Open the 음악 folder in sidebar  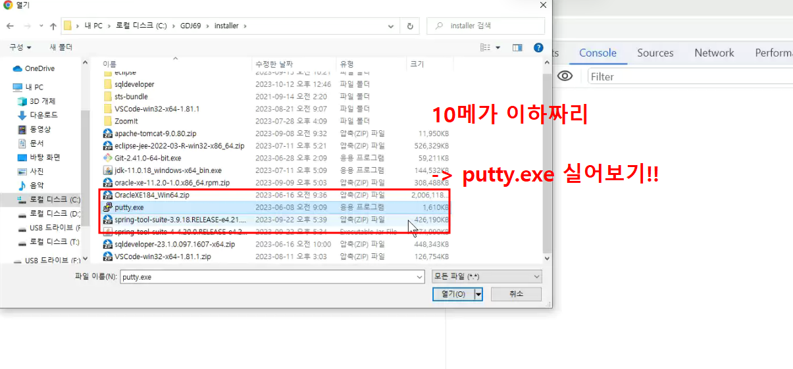tap(36, 185)
